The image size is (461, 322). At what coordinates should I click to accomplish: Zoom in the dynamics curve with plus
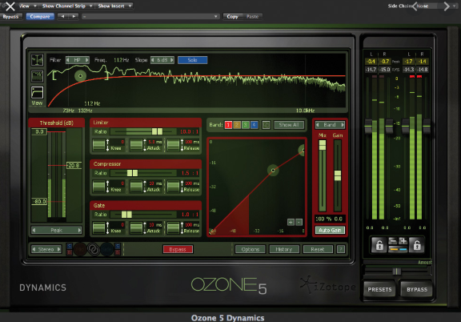click(291, 222)
